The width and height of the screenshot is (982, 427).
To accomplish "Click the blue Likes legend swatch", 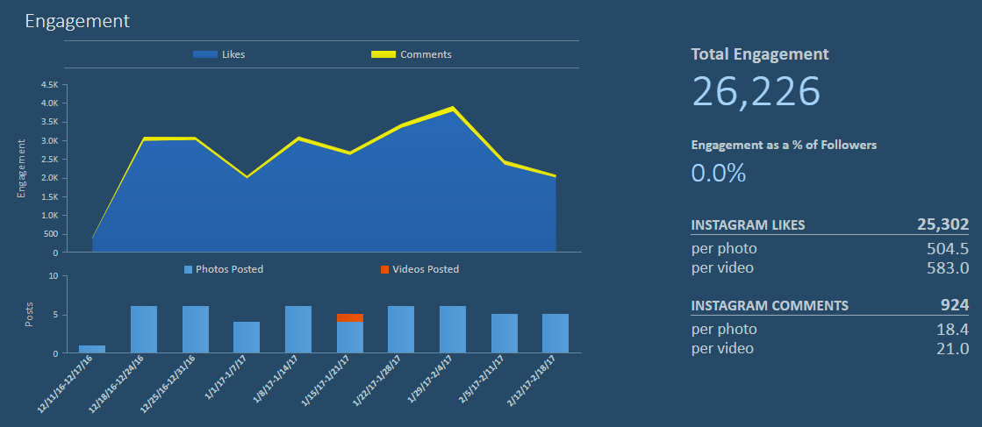I will click(204, 54).
